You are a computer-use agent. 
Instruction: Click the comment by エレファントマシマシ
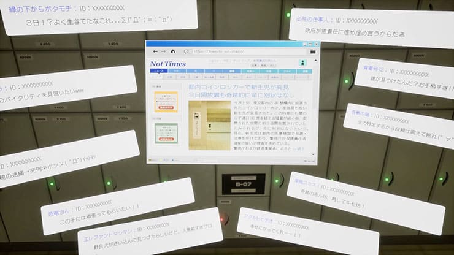(150, 233)
